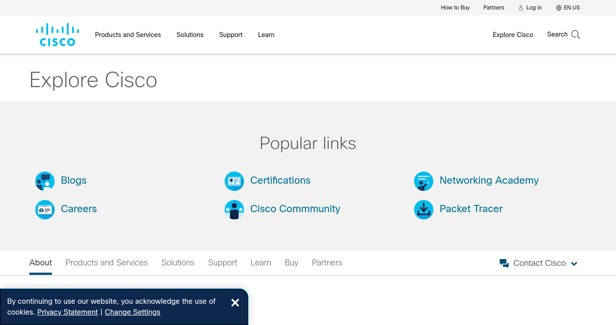616x325 pixels.
Task: Select the About tab
Action: (41, 263)
